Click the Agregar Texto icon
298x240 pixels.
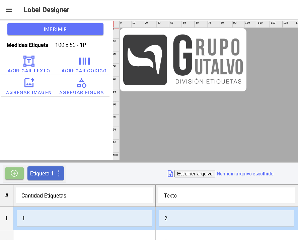[29, 61]
